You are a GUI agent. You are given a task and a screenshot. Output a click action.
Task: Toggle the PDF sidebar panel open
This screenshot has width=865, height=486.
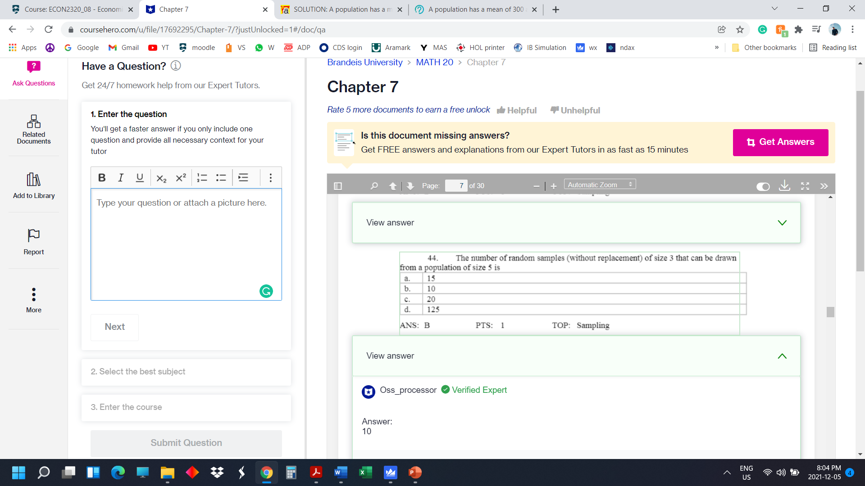(x=338, y=186)
